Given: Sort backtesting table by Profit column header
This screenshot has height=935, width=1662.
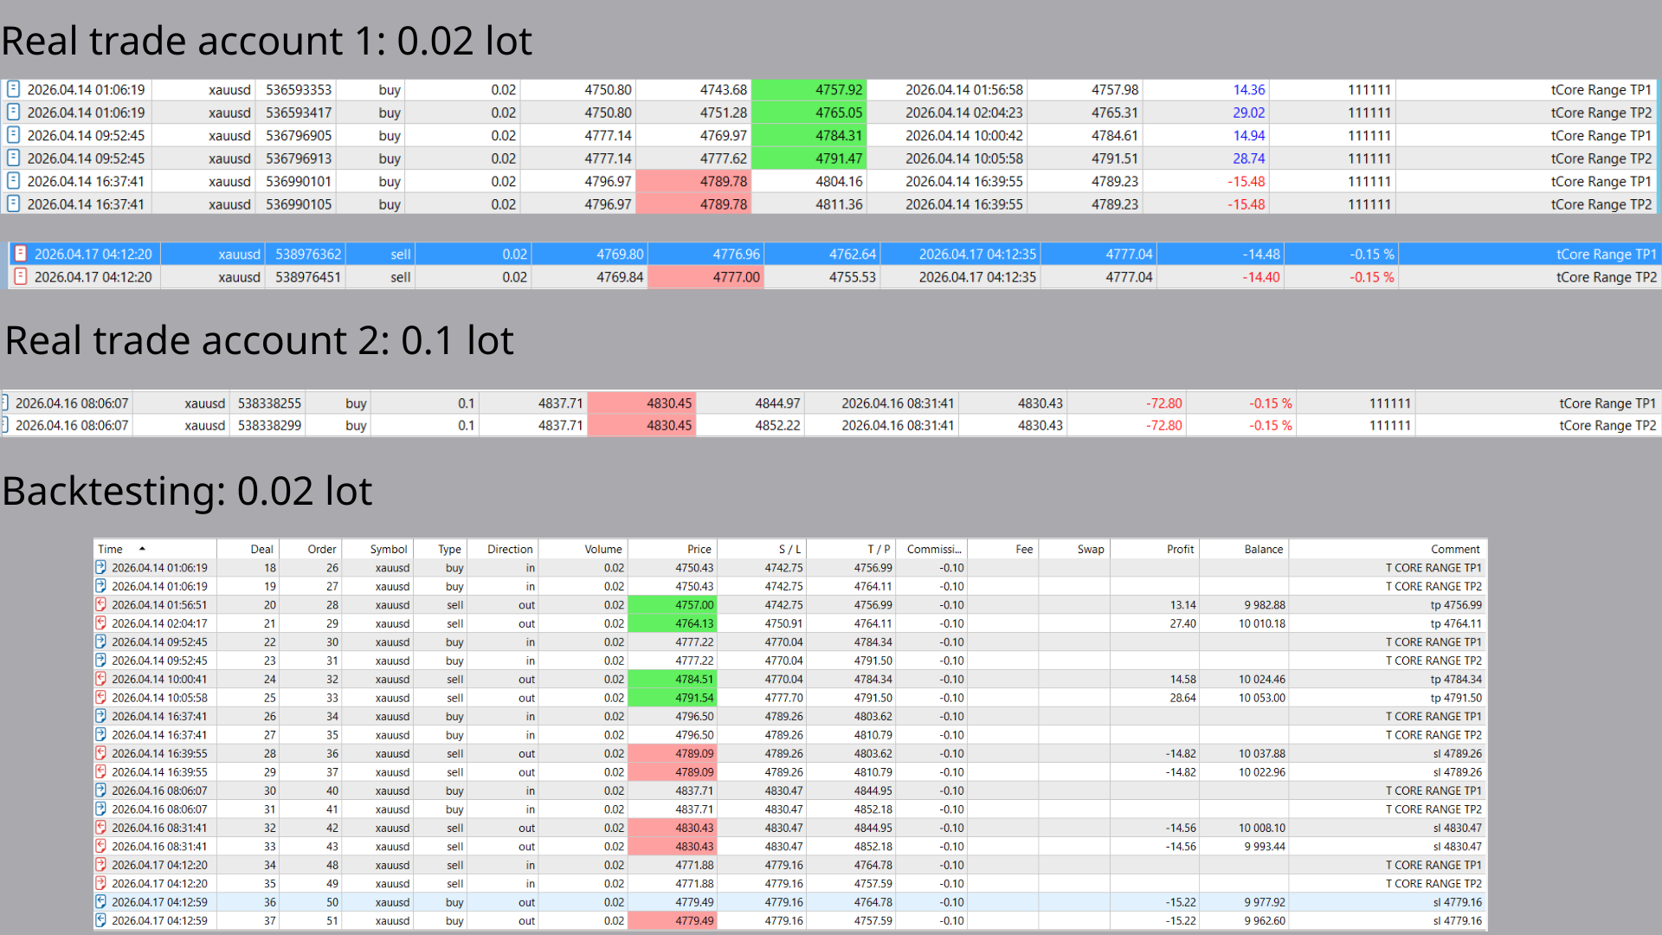Looking at the screenshot, I should [x=1179, y=549].
